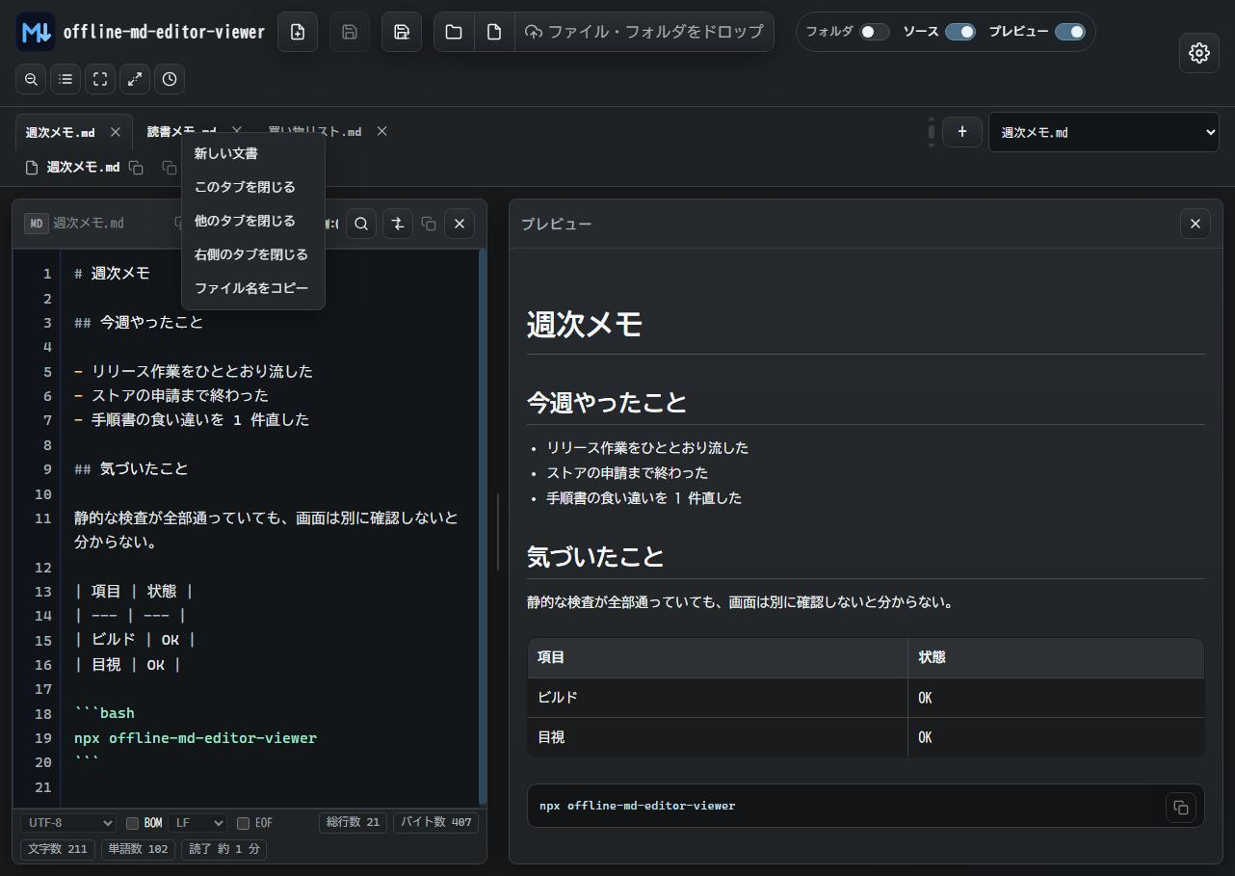Click the offline-md-editor-viewer logo icon
Screen dimensions: 1235x876
[36, 32]
